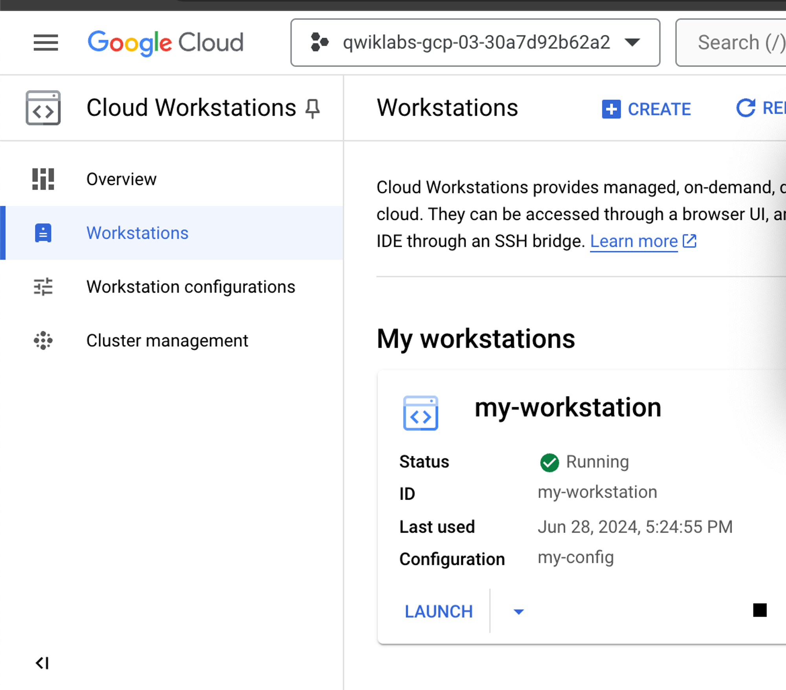Click the Overview dashboard icon
Viewport: 786px width, 690px height.
point(43,179)
